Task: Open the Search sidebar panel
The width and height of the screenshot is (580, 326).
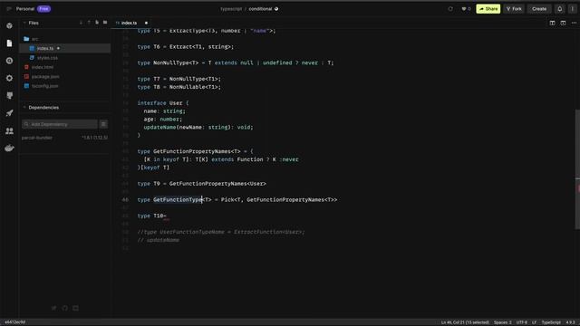Action: [x=9, y=61]
